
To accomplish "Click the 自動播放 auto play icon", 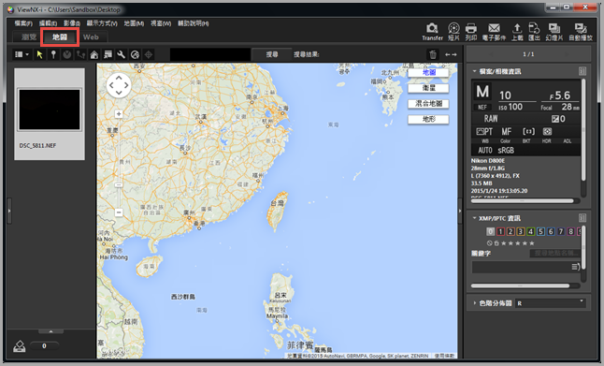I will (580, 28).
